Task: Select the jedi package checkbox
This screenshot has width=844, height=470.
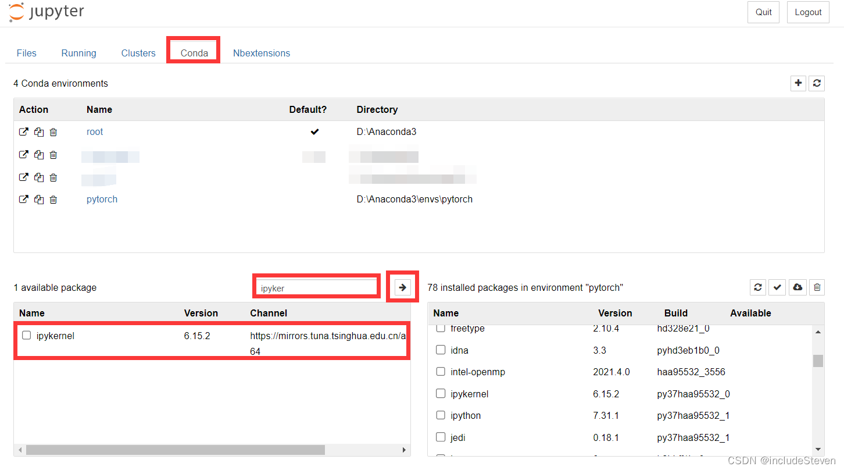Action: tap(441, 437)
